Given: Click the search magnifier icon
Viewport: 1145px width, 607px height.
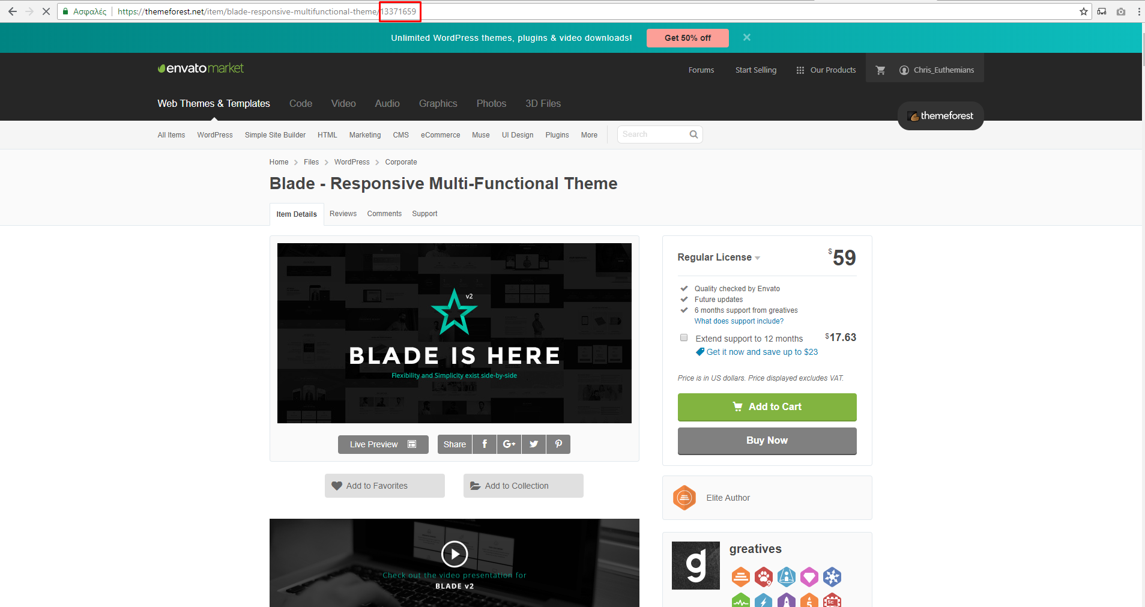Looking at the screenshot, I should (693, 134).
